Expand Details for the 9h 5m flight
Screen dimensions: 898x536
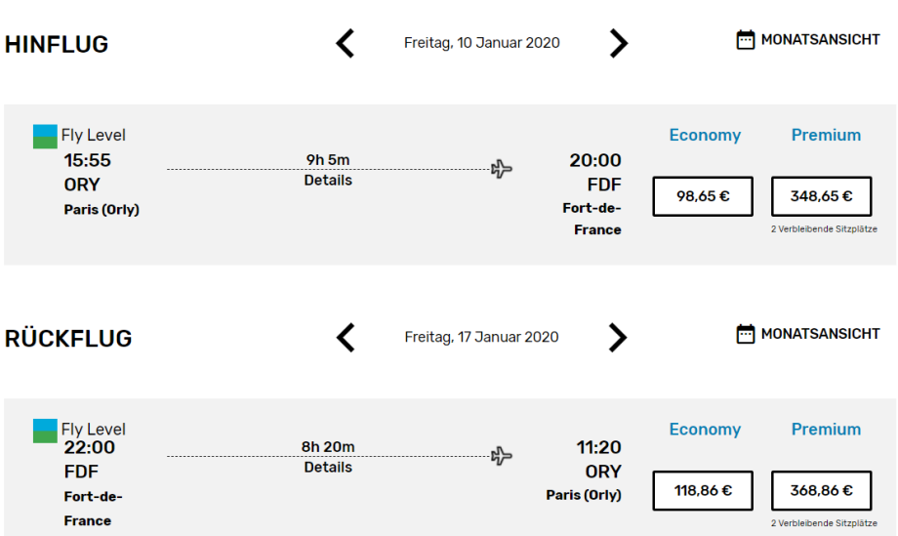(328, 181)
